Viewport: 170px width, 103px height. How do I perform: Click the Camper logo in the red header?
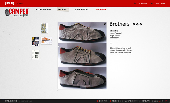9,3
